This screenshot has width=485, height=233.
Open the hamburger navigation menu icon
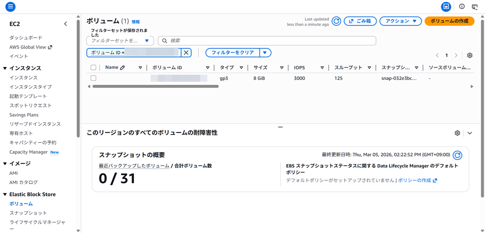coord(10,7)
